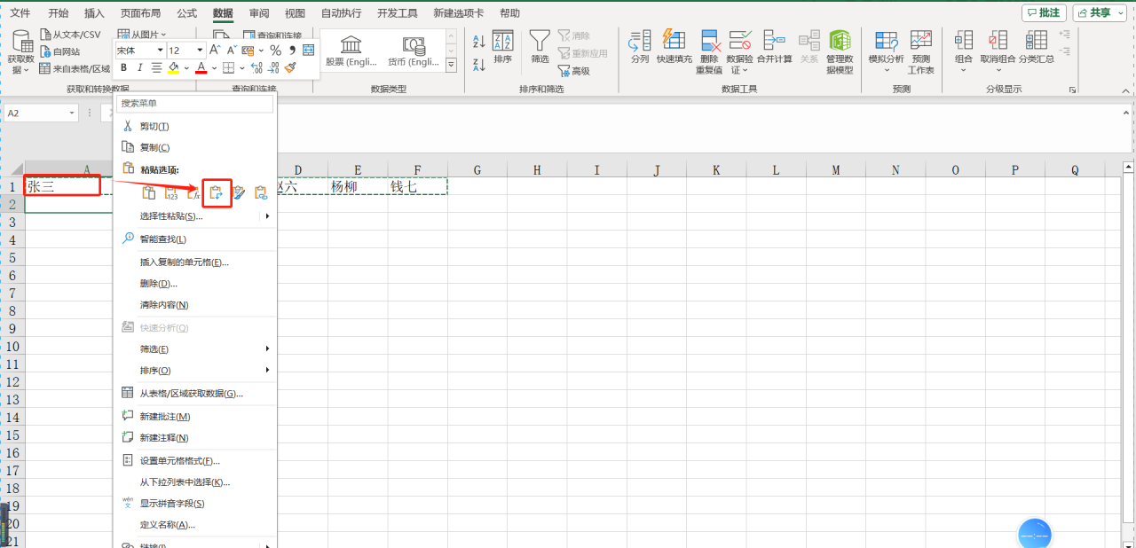This screenshot has width=1136, height=548.
Task: Click decrease decimal in mini toolbar
Action: click(x=273, y=67)
